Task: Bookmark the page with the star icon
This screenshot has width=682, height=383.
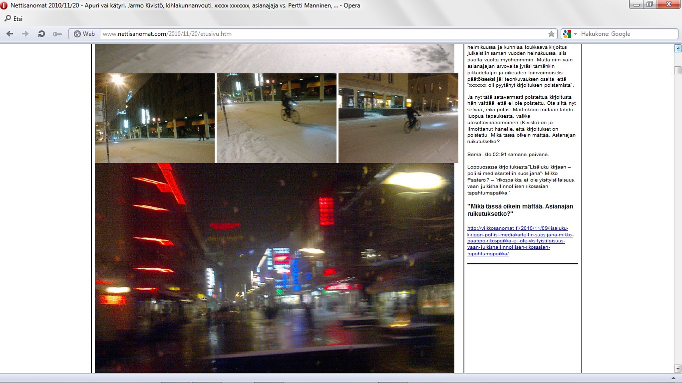Action: [x=551, y=34]
